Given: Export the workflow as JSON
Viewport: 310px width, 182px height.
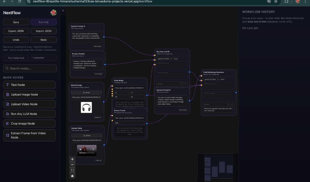Looking at the screenshot, I should tap(16, 31).
